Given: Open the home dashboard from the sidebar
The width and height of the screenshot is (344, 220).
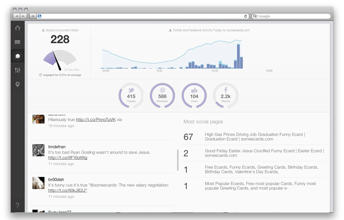Looking at the screenshot, I should 18,28.
